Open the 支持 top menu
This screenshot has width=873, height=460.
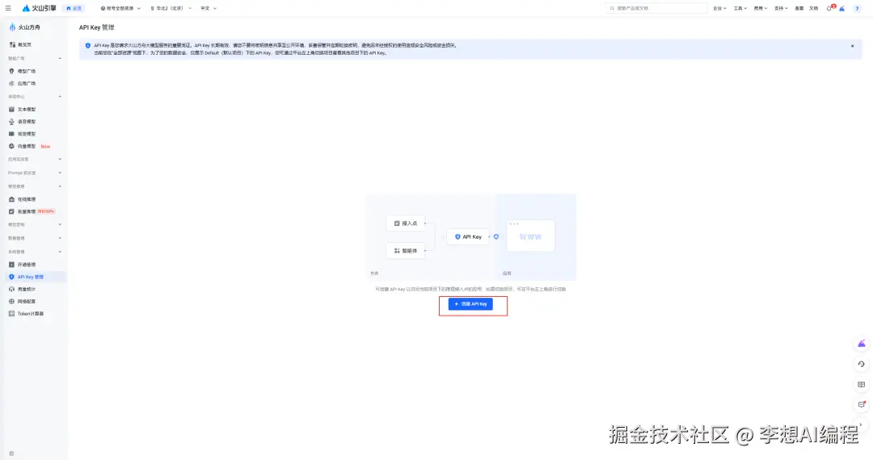coord(781,8)
